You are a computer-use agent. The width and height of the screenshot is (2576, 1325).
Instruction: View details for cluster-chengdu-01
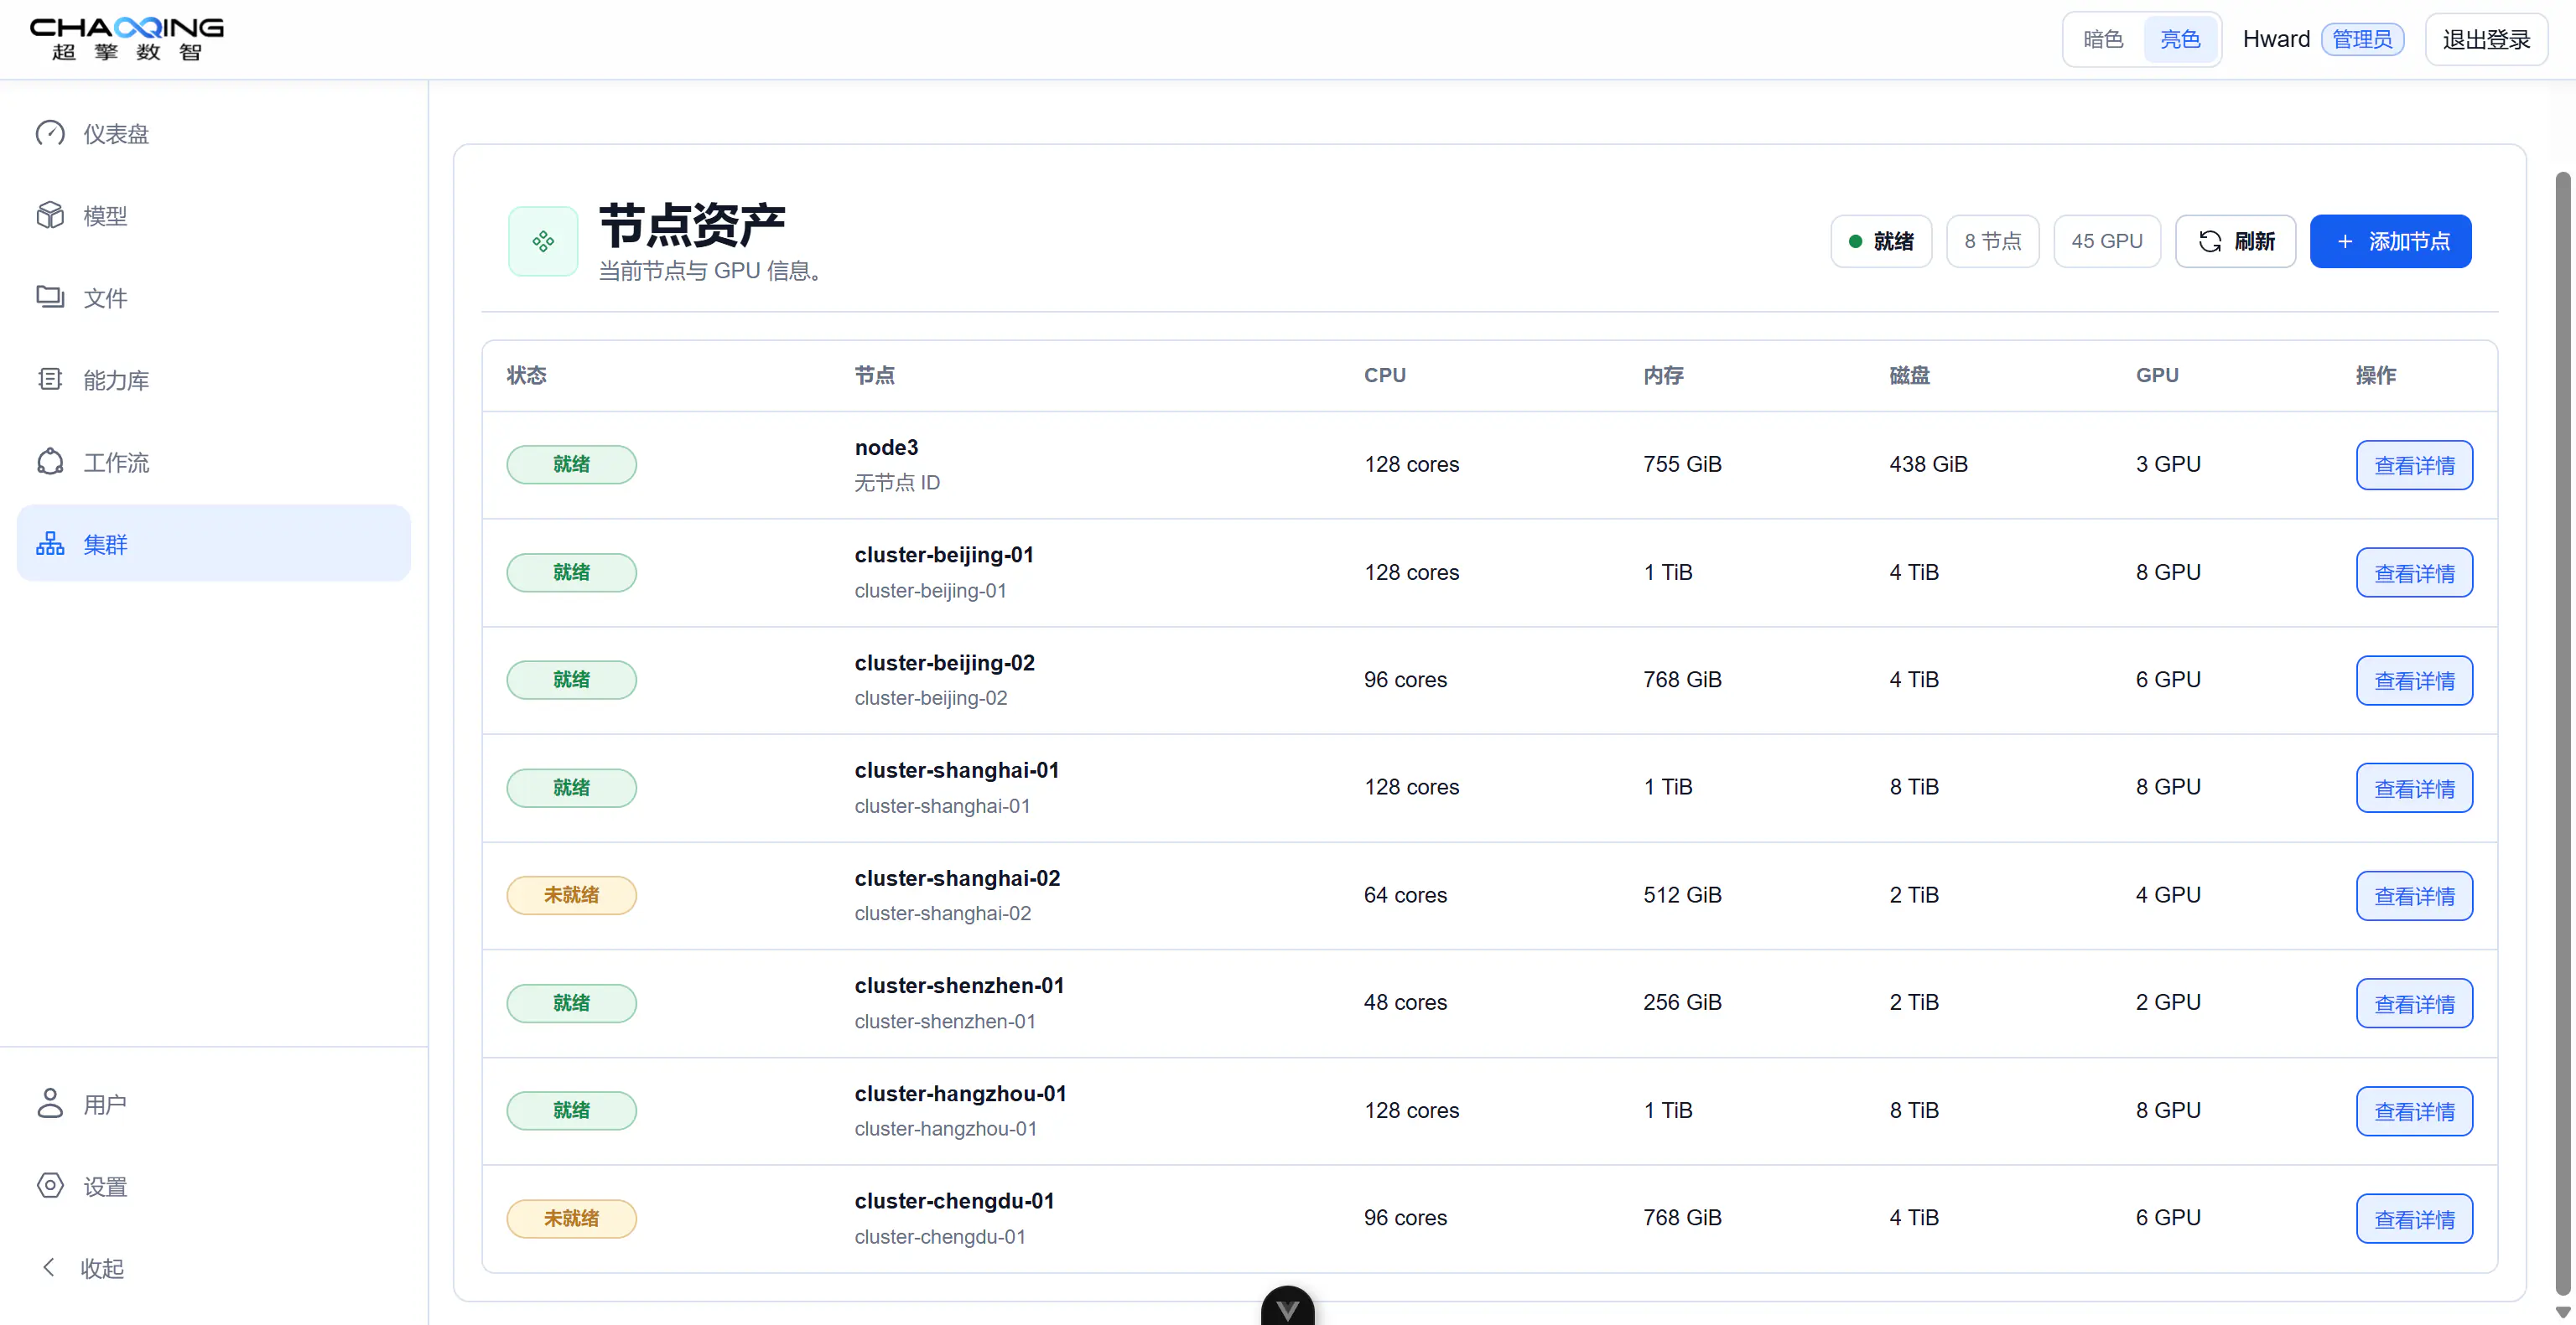click(2414, 1219)
